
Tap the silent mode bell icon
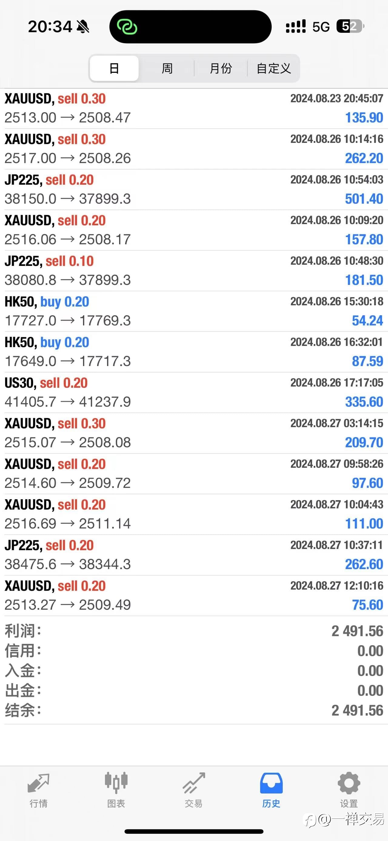point(83,27)
